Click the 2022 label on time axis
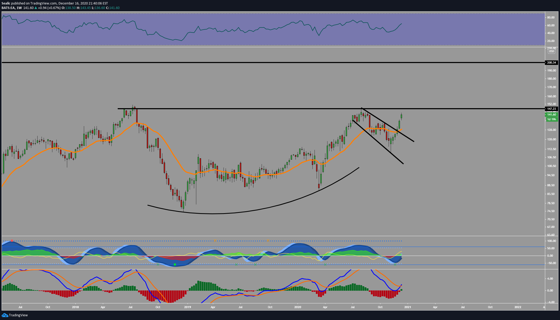 (518, 307)
